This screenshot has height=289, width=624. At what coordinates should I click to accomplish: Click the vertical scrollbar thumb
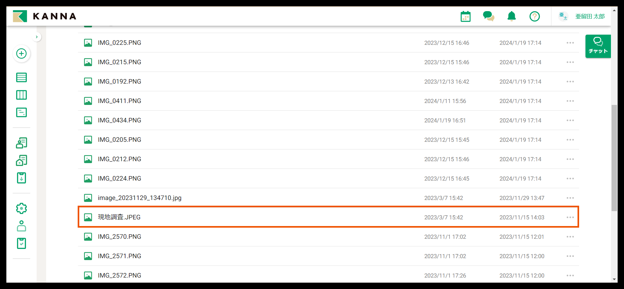tap(614, 158)
